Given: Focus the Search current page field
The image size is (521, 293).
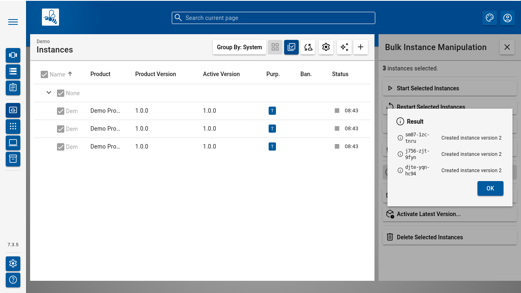Looking at the screenshot, I should pyautogui.click(x=274, y=18).
